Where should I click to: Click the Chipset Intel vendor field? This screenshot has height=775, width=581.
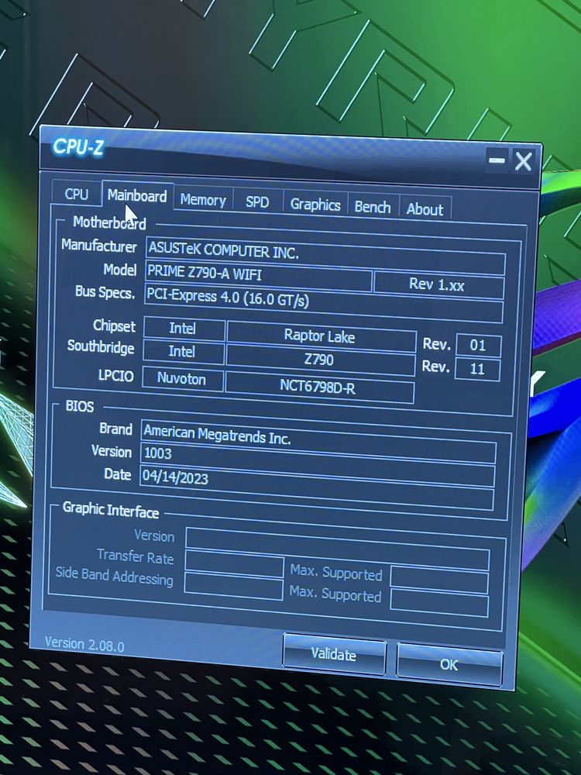coord(184,329)
